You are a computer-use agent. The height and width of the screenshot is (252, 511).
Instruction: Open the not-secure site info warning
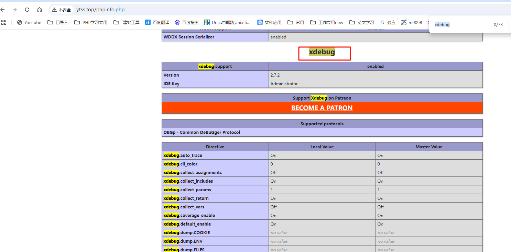point(61,10)
